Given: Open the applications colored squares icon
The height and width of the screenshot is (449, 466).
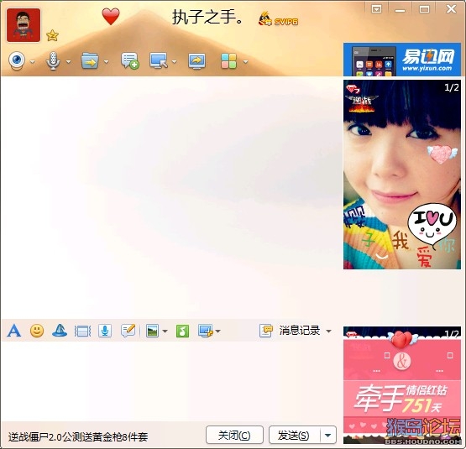Looking at the screenshot, I should pos(229,61).
